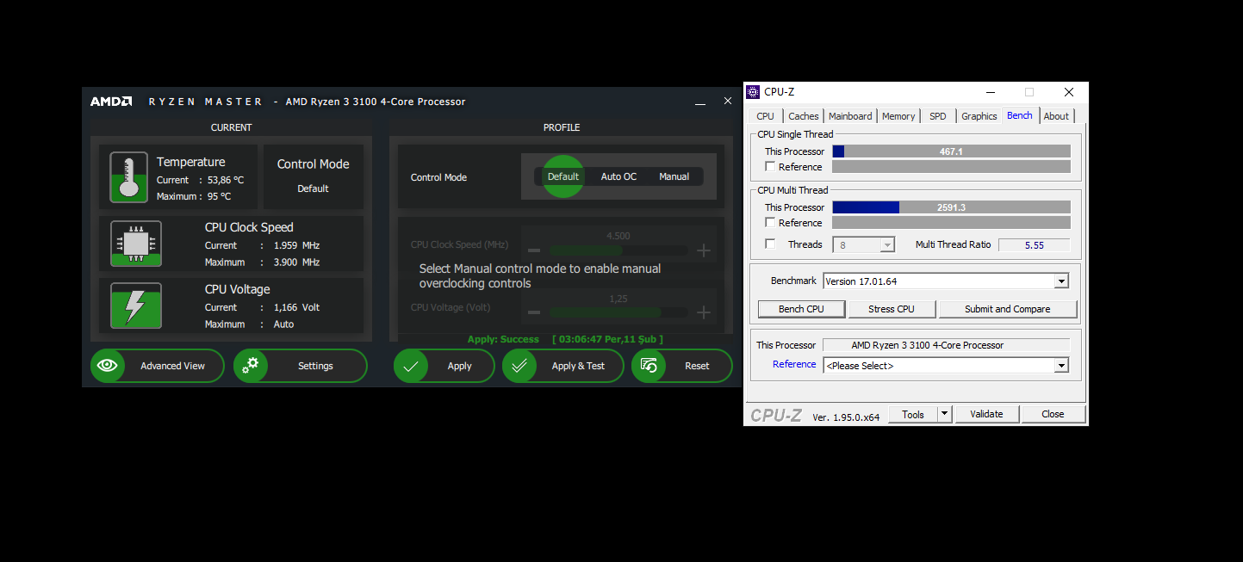Click the 53,86 °C current temperature value
Image resolution: width=1243 pixels, height=562 pixels.
[226, 180]
